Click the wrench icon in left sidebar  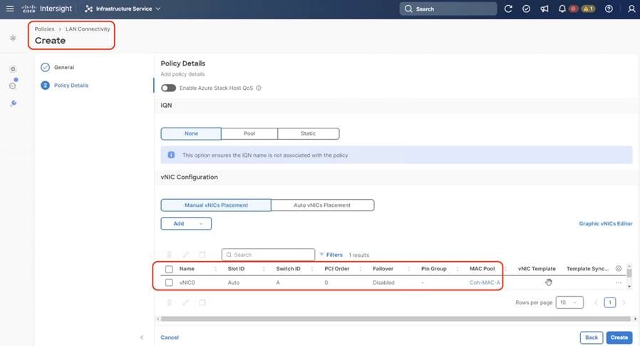coord(13,103)
